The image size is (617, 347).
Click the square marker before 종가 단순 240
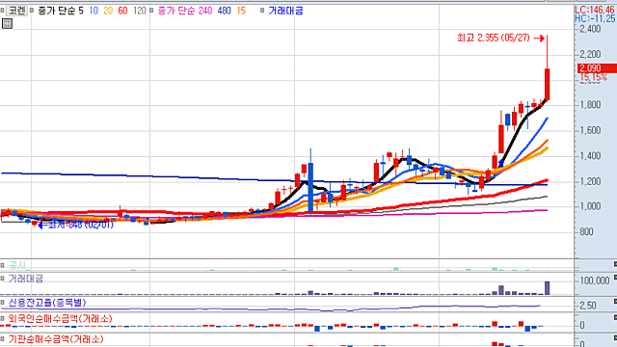(151, 11)
